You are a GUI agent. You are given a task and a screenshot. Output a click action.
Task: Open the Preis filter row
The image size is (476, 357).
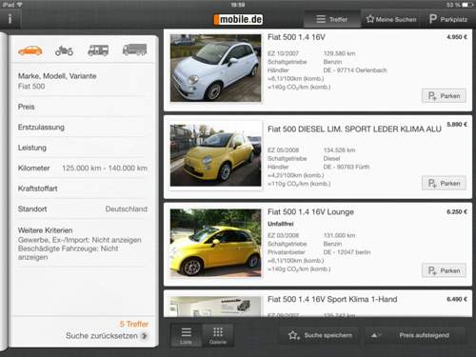point(83,107)
